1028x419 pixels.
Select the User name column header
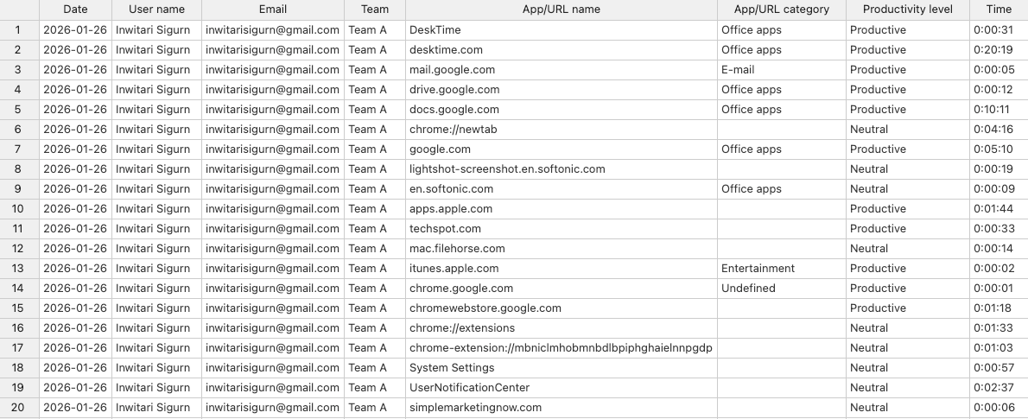(156, 10)
